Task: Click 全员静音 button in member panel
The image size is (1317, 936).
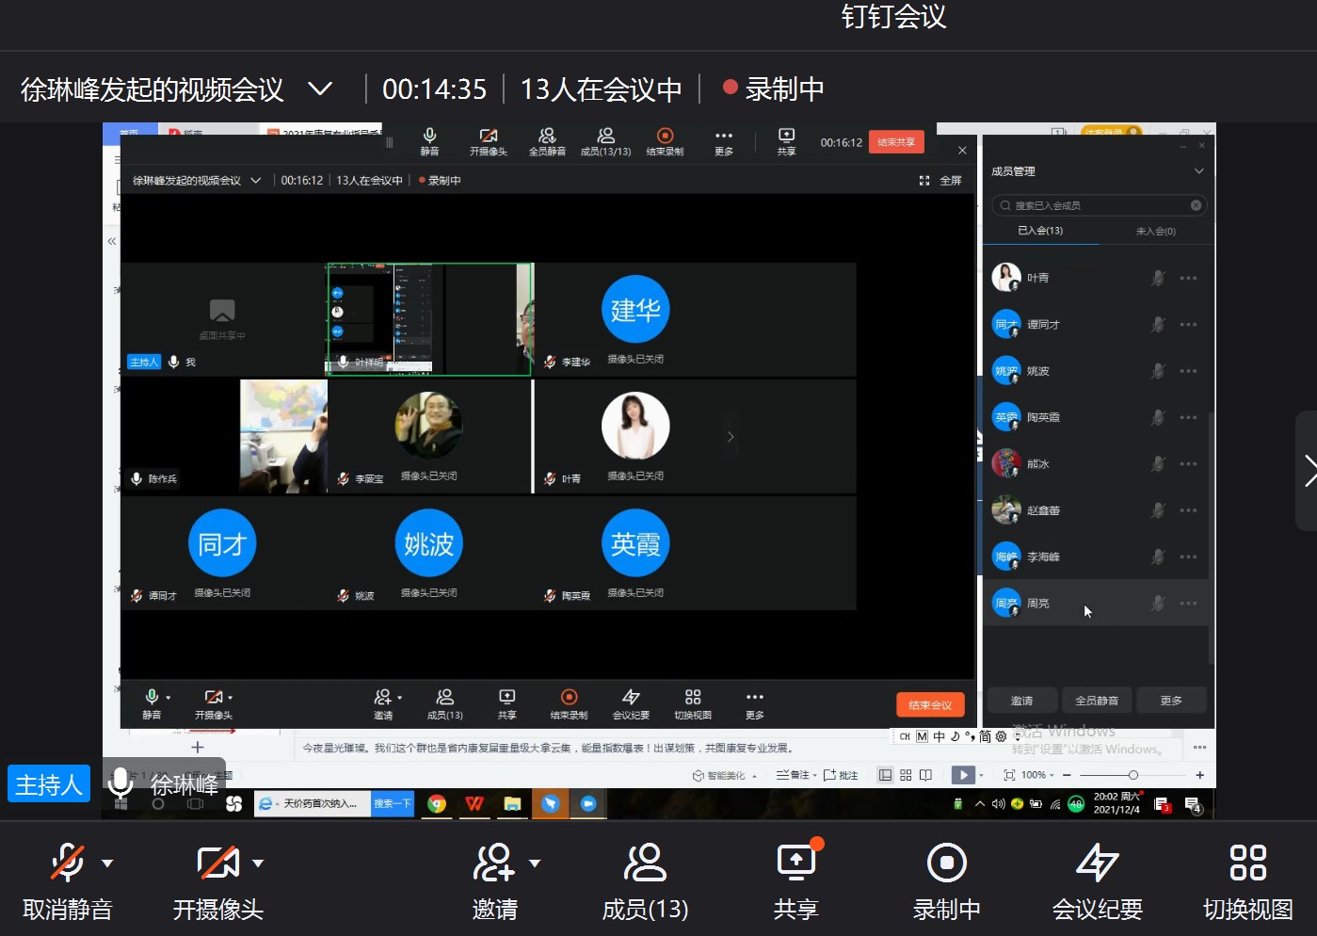Action: (x=1097, y=701)
